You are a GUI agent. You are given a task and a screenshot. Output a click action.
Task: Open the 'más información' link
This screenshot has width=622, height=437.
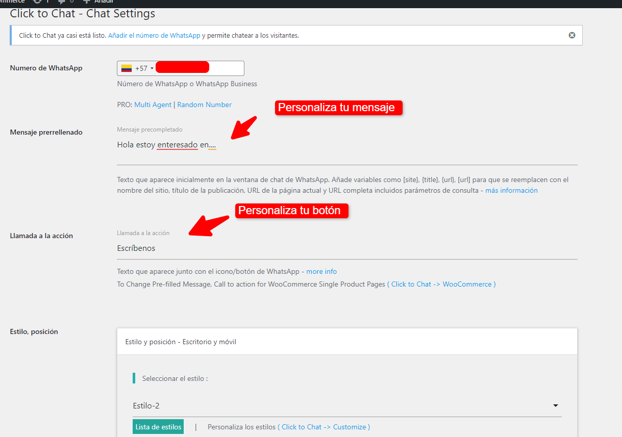511,190
